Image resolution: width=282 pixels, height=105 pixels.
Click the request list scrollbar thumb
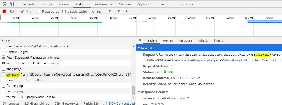coord(134,91)
